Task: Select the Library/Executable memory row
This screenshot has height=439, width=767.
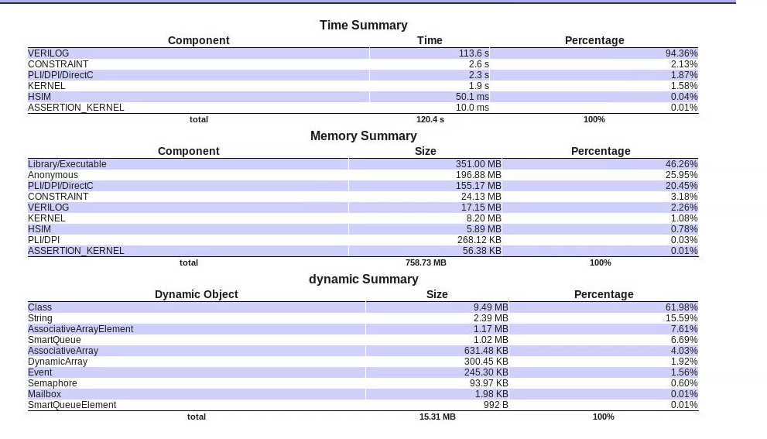Action: [x=363, y=164]
